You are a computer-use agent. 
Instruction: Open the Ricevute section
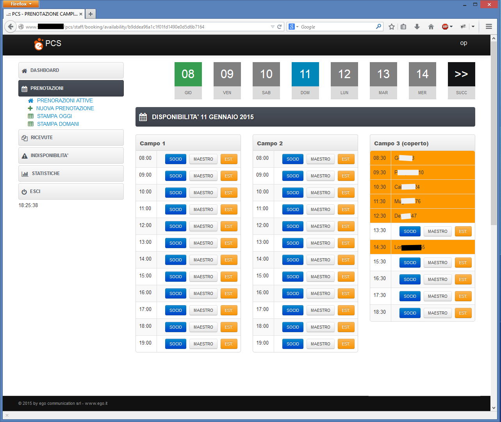click(71, 138)
